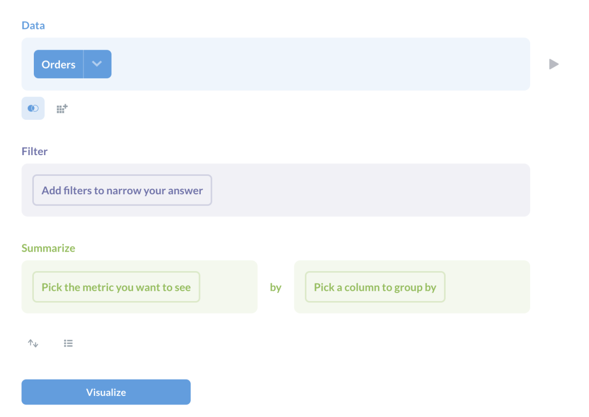
Task: Click the Data section heading
Action: tap(33, 26)
